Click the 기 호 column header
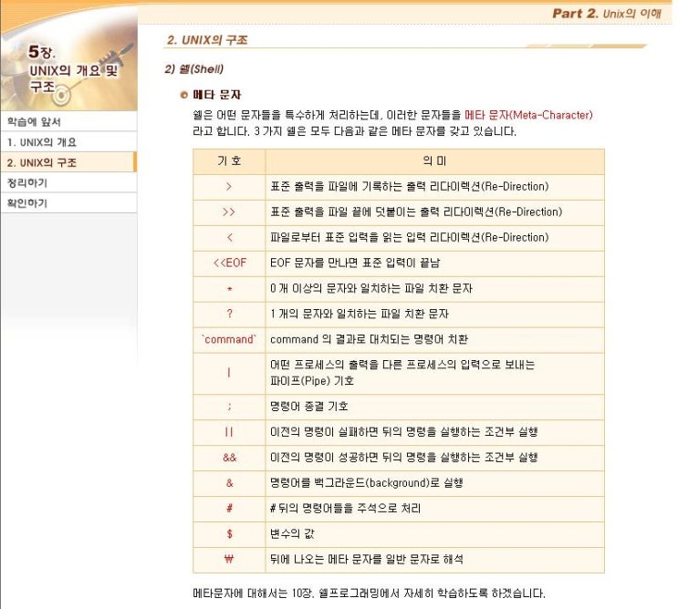The width and height of the screenshot is (678, 609). (229, 161)
